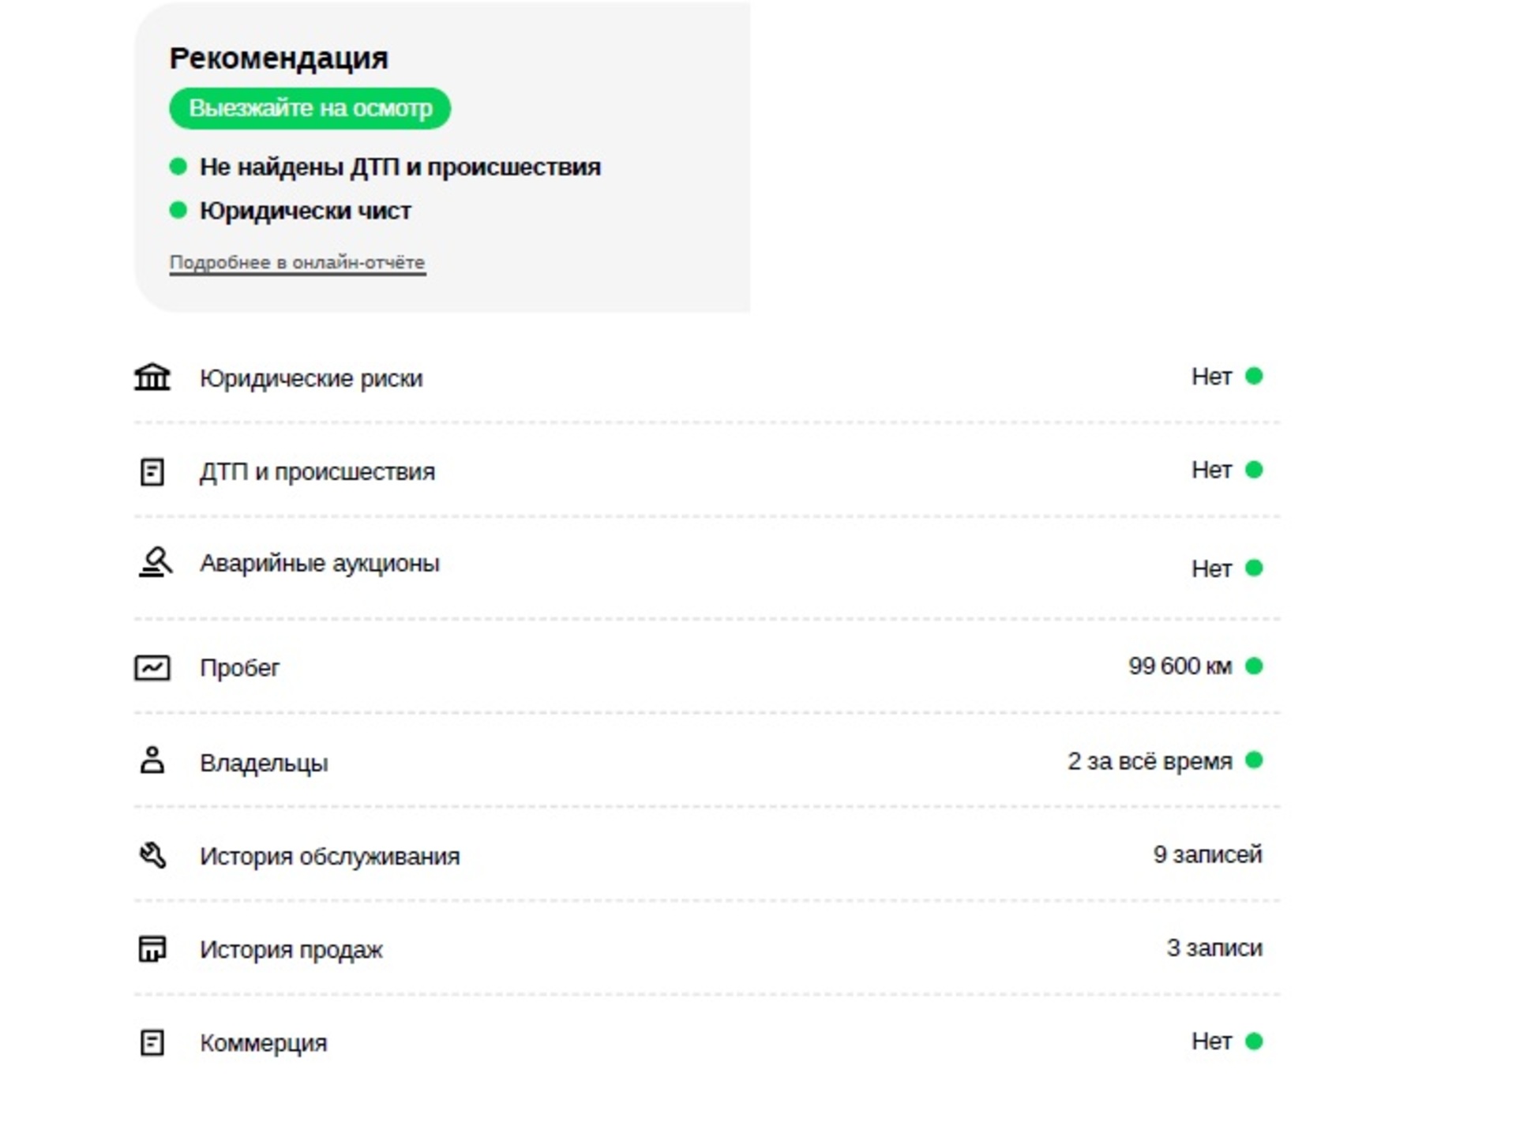Click the gavel icon for Аварийные аукционы
The height and width of the screenshot is (1137, 1516).
point(155,562)
